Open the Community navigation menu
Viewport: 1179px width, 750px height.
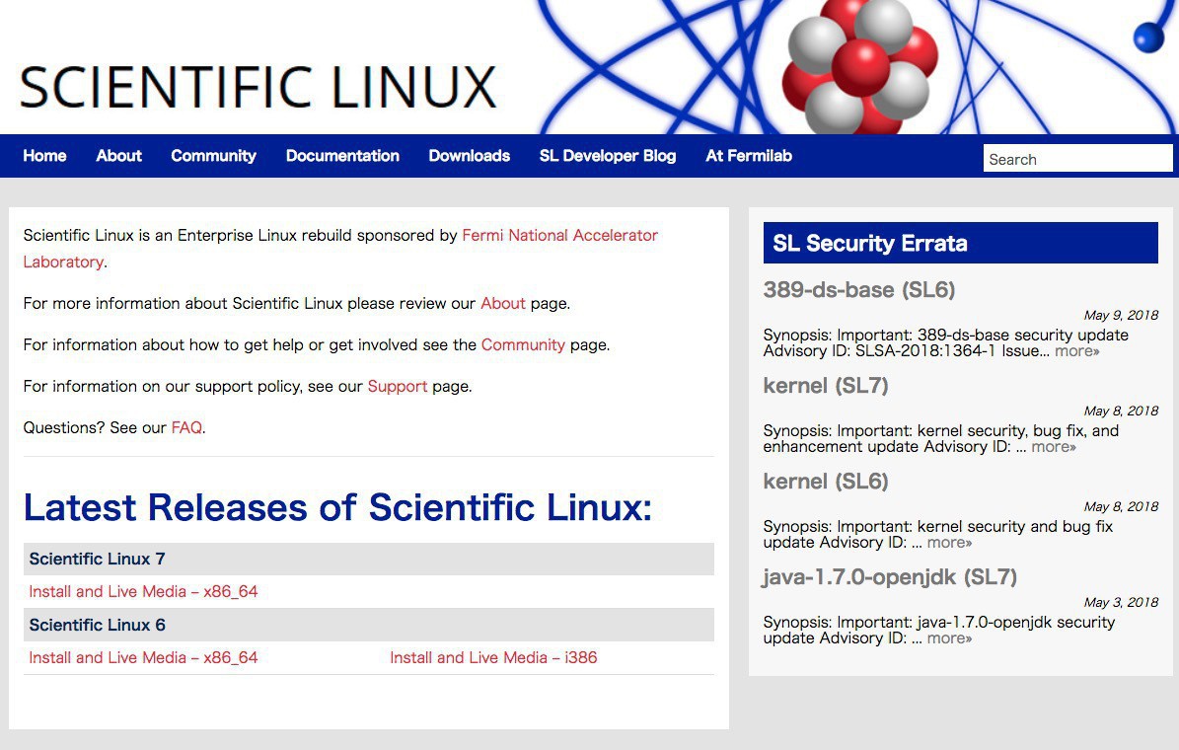pos(213,156)
